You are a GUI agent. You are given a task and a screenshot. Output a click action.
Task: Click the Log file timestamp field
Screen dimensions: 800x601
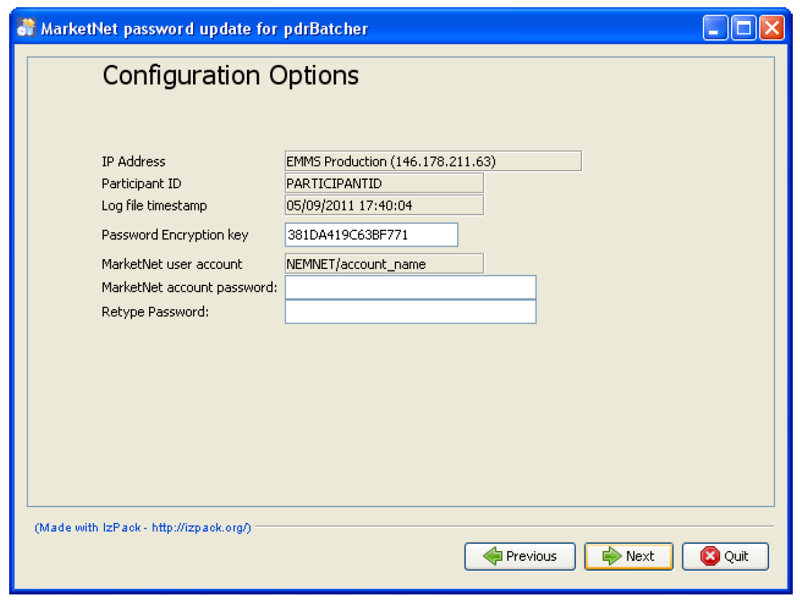click(384, 205)
